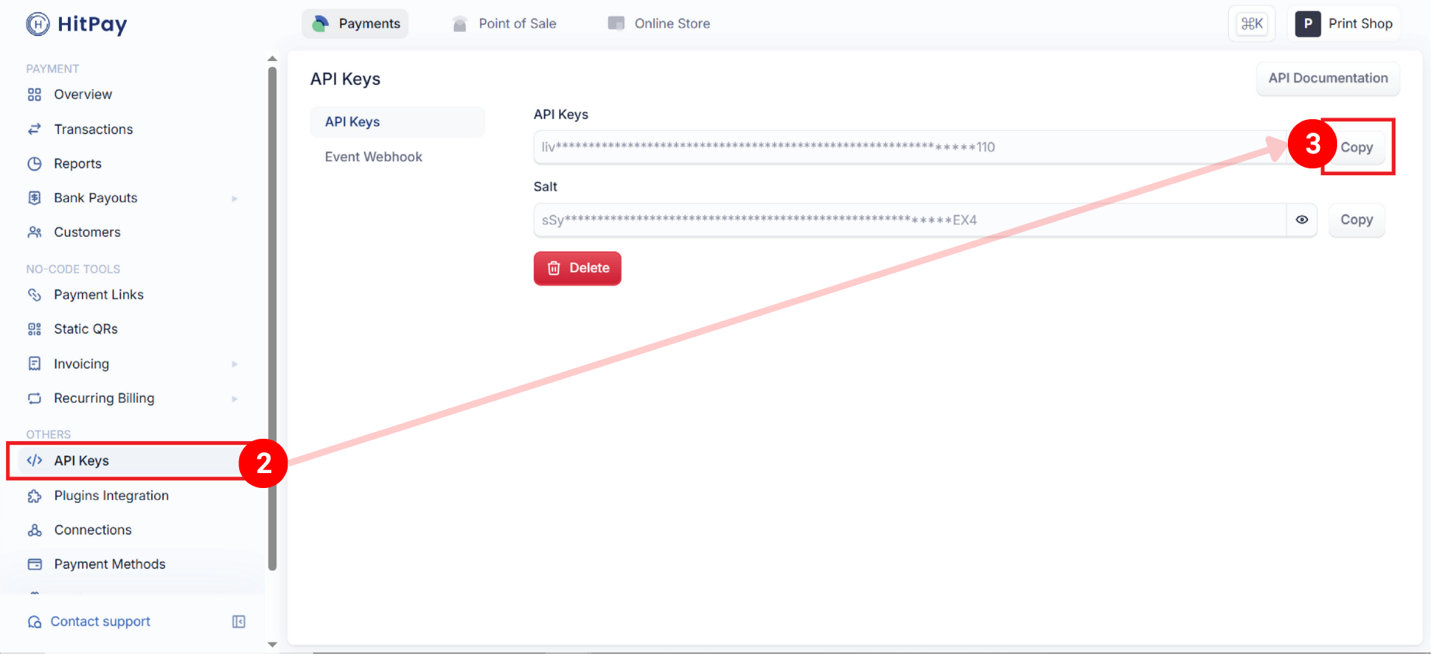This screenshot has width=1431, height=672.
Task: Open the Overview grid icon
Action: (x=34, y=95)
